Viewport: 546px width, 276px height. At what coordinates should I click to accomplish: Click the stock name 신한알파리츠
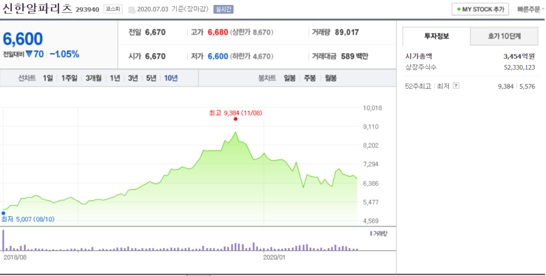click(x=37, y=8)
